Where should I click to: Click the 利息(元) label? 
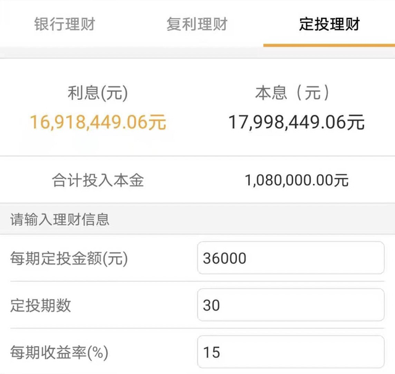(98, 93)
